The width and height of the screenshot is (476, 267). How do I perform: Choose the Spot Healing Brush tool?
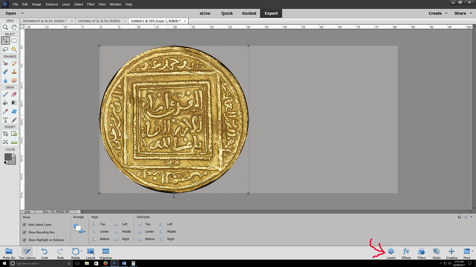(14, 63)
